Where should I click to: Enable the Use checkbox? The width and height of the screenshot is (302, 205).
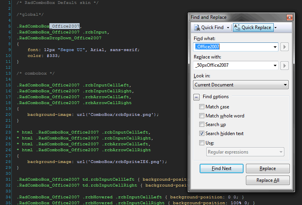click(202, 143)
